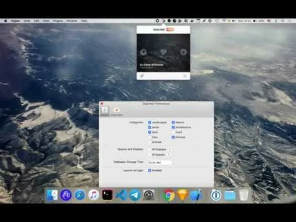Enable the Animals category
The height and width of the screenshot is (222, 296).
tap(150, 142)
